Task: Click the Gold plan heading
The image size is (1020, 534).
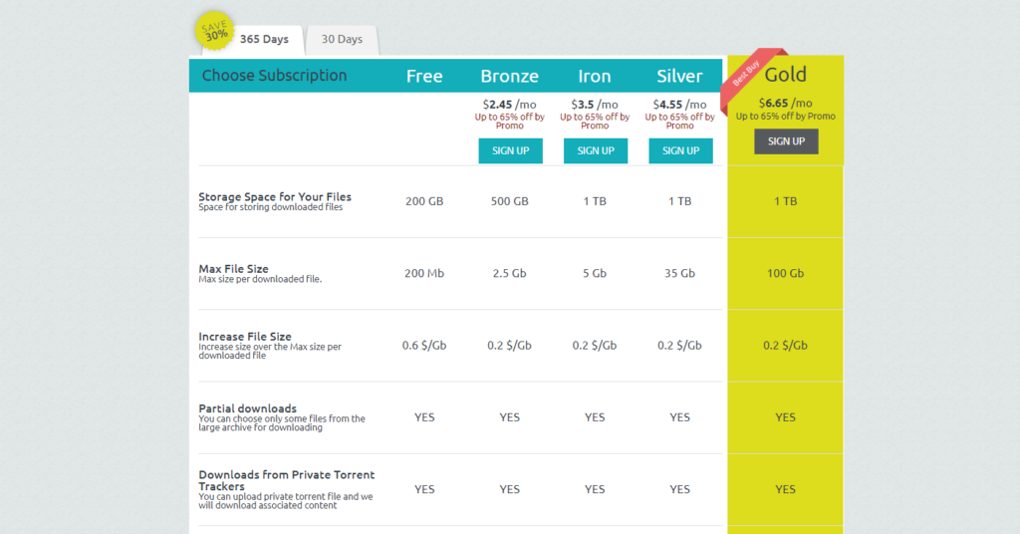Action: coord(785,74)
